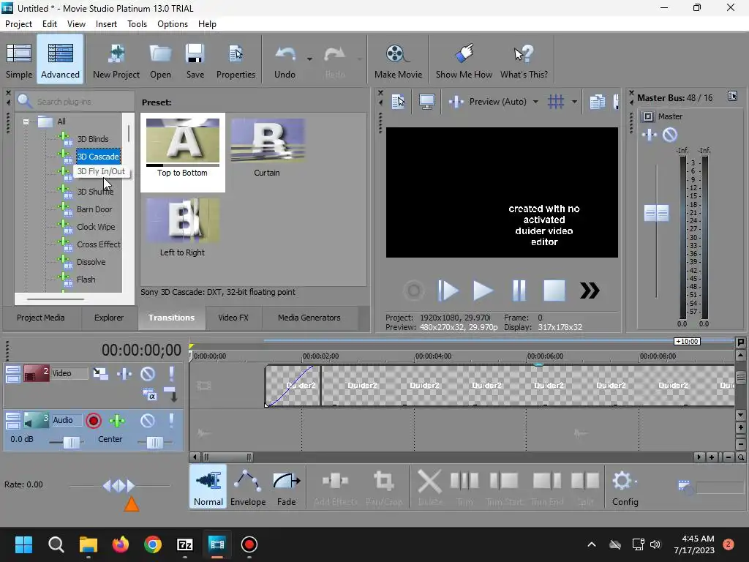The height and width of the screenshot is (562, 749).
Task: Switch to Video FX tab
Action: point(233,318)
